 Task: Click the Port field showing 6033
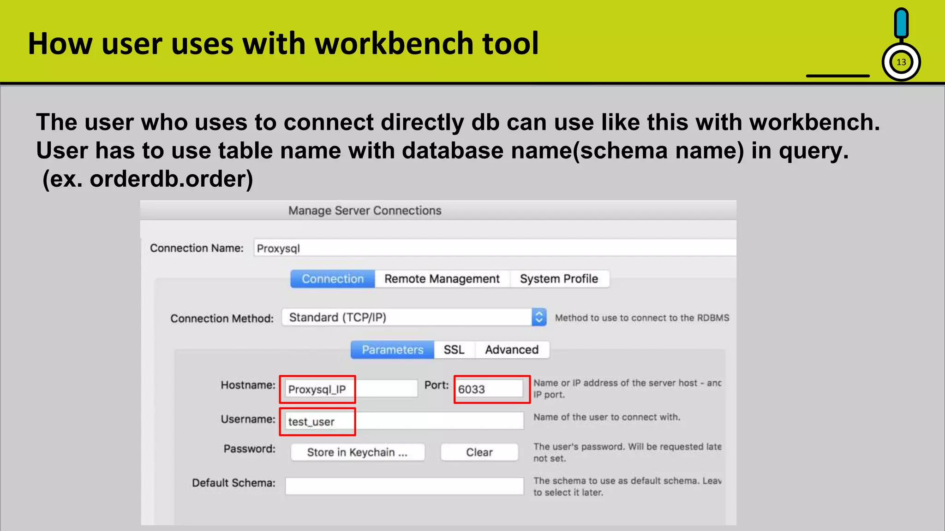click(490, 389)
